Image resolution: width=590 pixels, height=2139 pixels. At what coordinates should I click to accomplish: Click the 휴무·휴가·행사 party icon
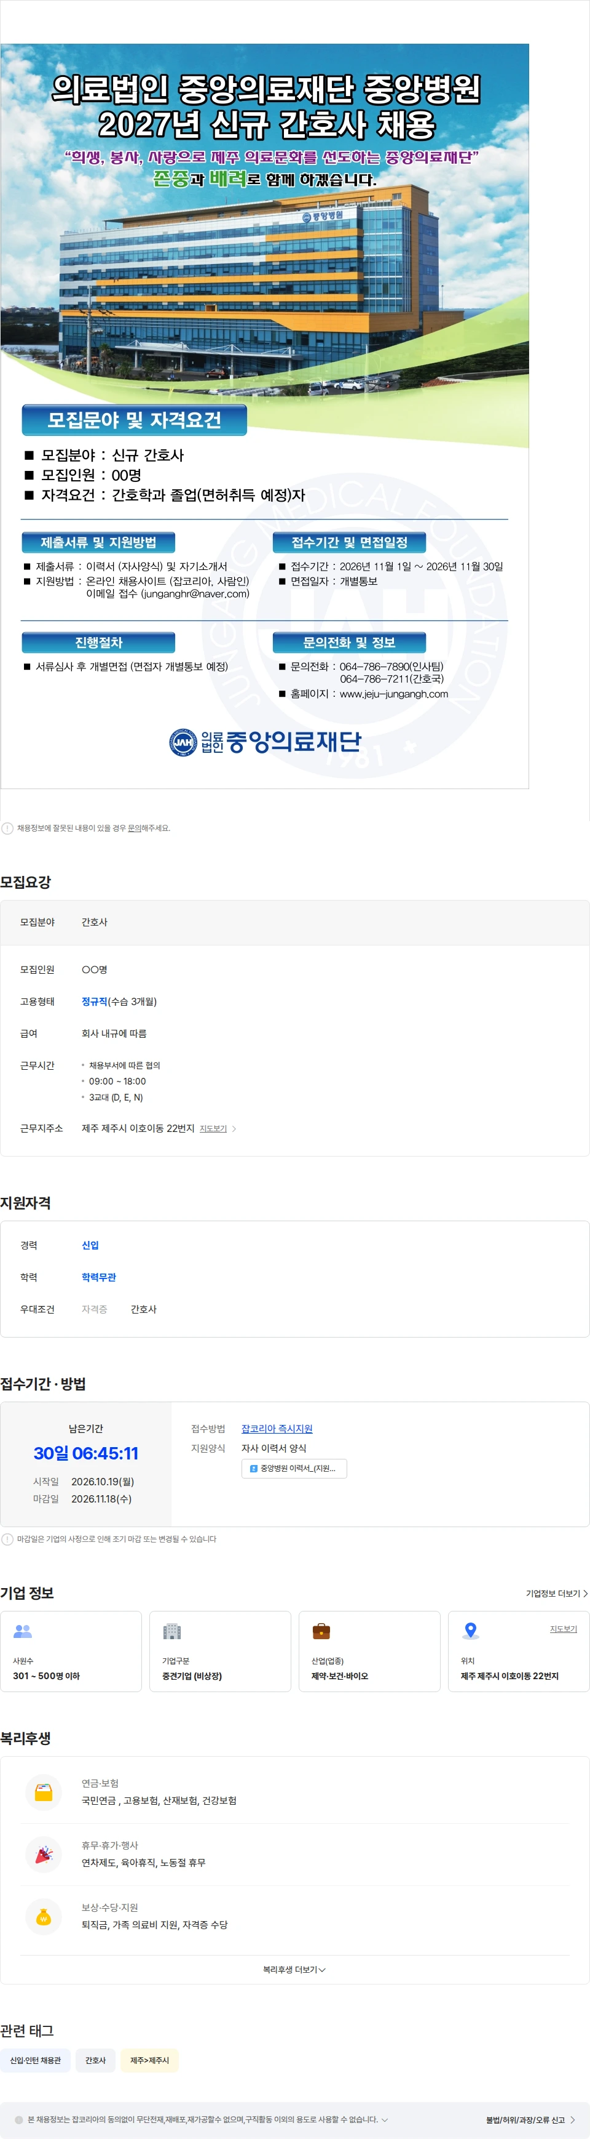point(44,1854)
